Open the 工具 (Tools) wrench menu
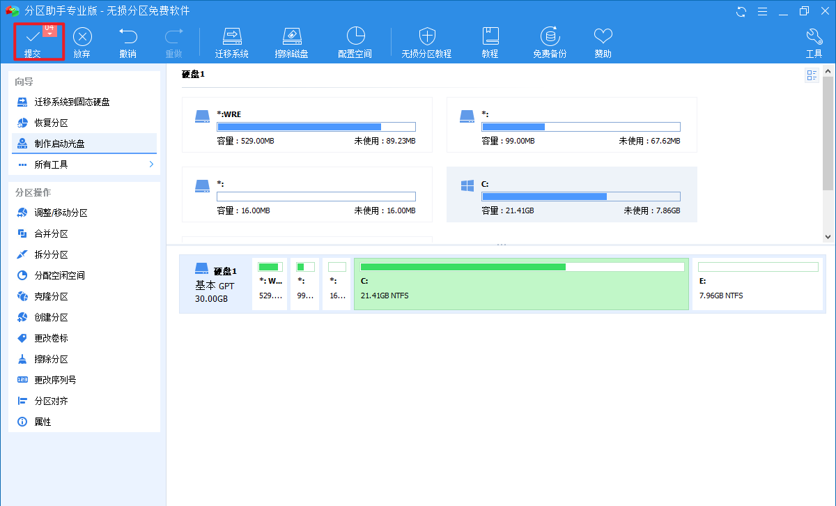Image resolution: width=836 pixels, height=506 pixels. coord(814,36)
